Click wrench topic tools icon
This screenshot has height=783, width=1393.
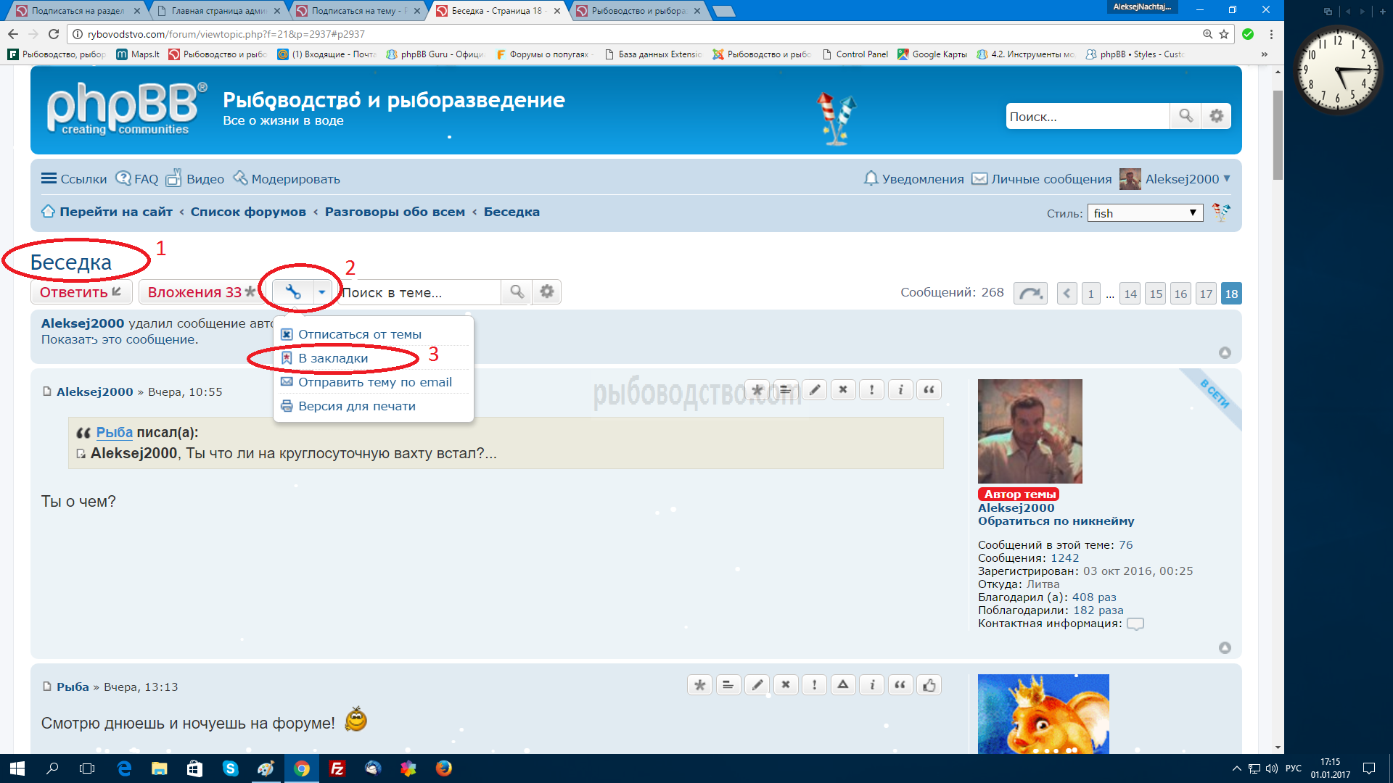tap(292, 292)
